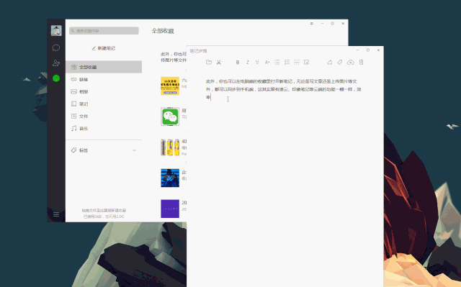Toggle italic formatting in note editor

click(248, 62)
